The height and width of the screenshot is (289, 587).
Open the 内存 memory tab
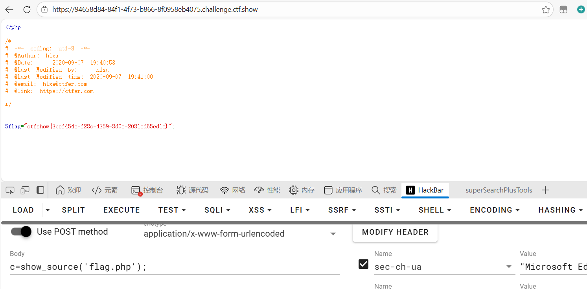coord(302,190)
